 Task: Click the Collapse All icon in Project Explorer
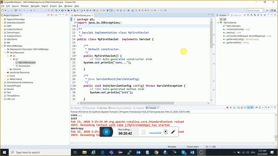tap(48, 15)
